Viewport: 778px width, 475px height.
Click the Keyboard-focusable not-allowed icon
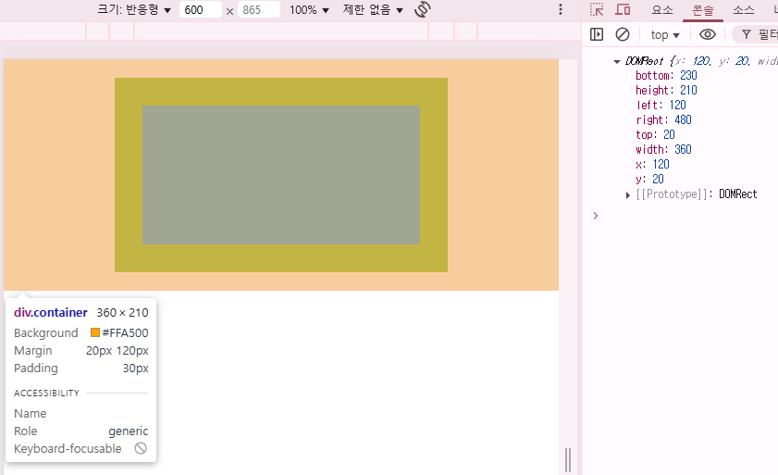(141, 448)
